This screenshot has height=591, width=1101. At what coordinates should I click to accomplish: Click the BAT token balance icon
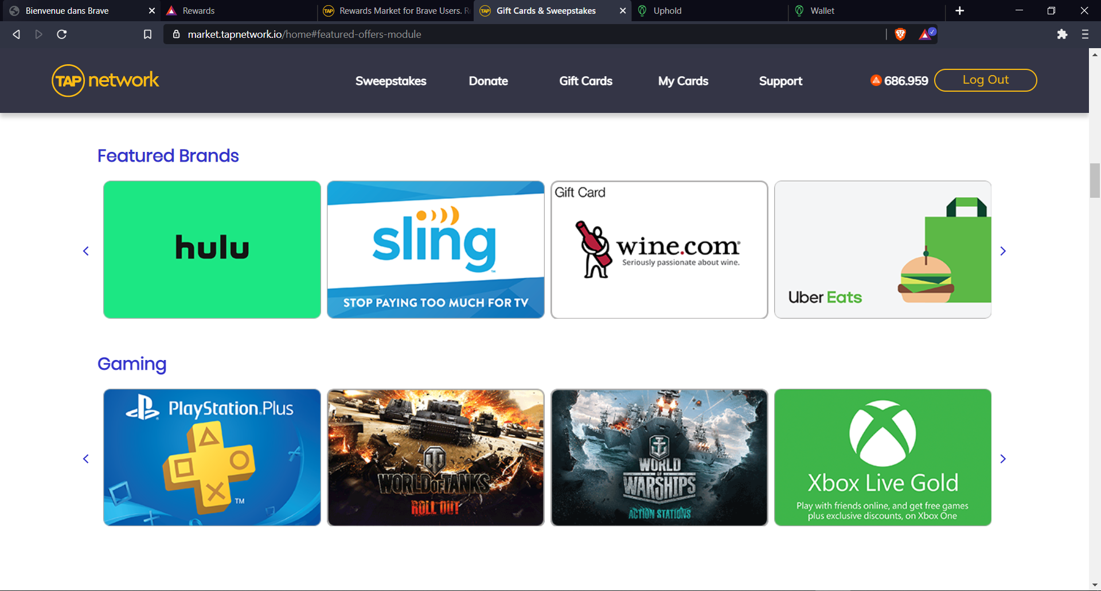(876, 80)
